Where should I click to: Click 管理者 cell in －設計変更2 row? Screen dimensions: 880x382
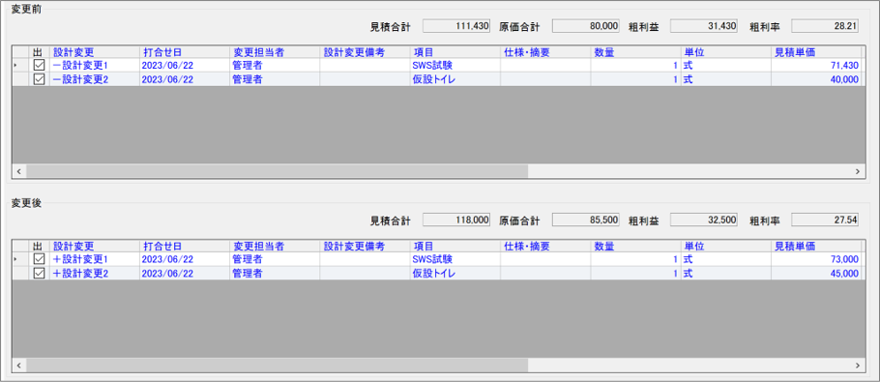(275, 79)
